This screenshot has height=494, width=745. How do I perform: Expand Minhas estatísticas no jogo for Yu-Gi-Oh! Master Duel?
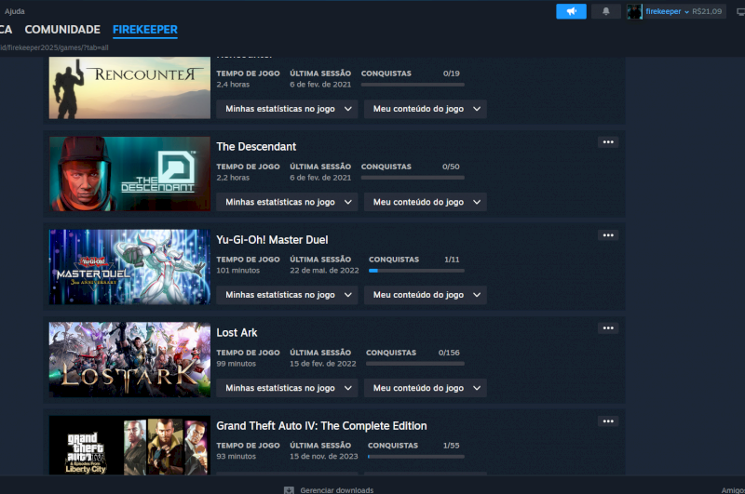point(287,295)
